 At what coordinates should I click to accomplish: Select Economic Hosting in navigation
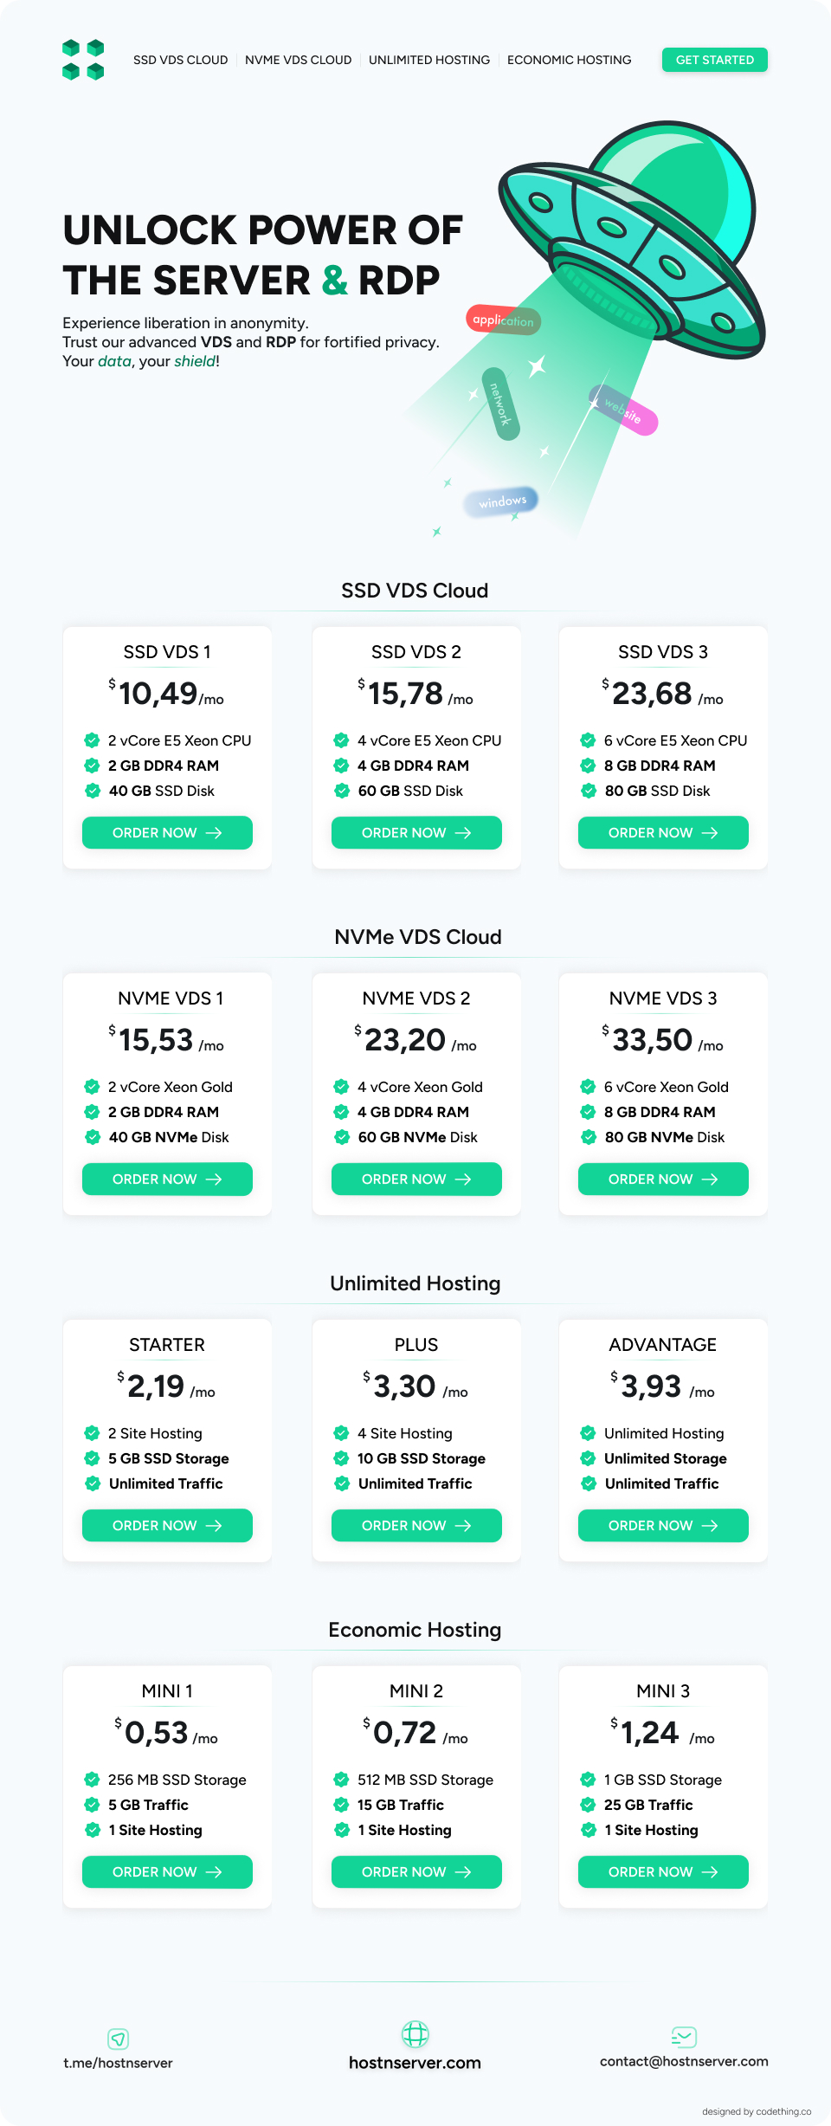pyautogui.click(x=569, y=60)
